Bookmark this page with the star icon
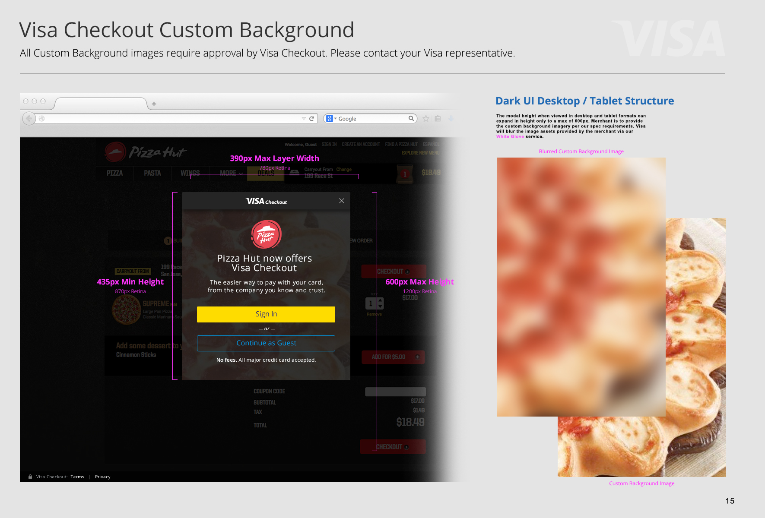 pyautogui.click(x=426, y=118)
